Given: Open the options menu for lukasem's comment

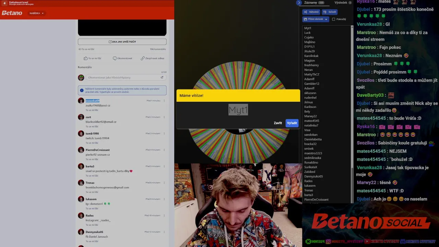Looking at the screenshot, I should tap(164, 199).
